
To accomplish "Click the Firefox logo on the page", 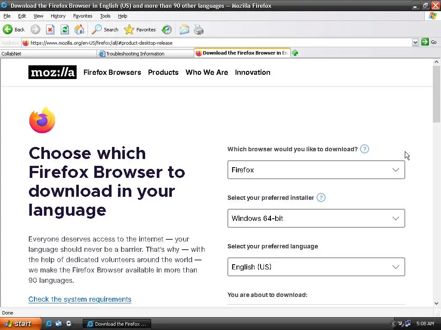I will 42,120.
